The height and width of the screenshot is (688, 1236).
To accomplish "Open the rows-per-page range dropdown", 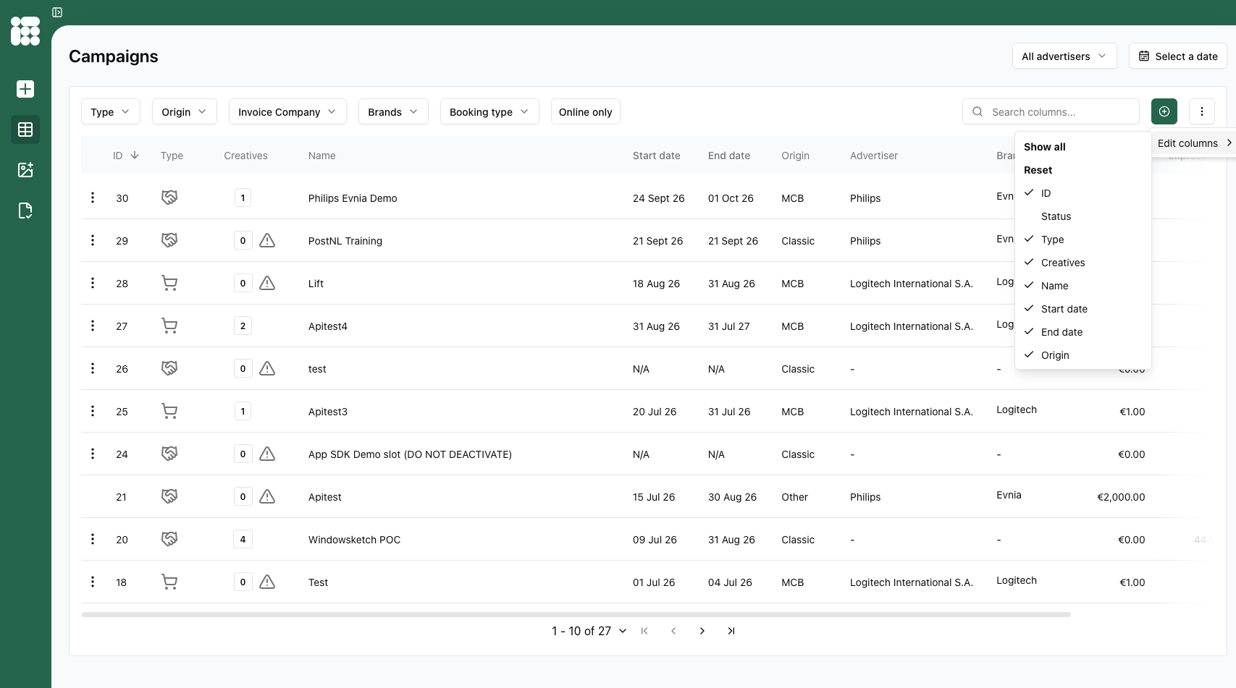I will click(x=589, y=631).
